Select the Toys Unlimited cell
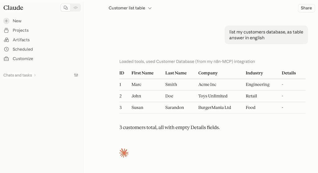The image size is (318, 173). (x=213, y=96)
